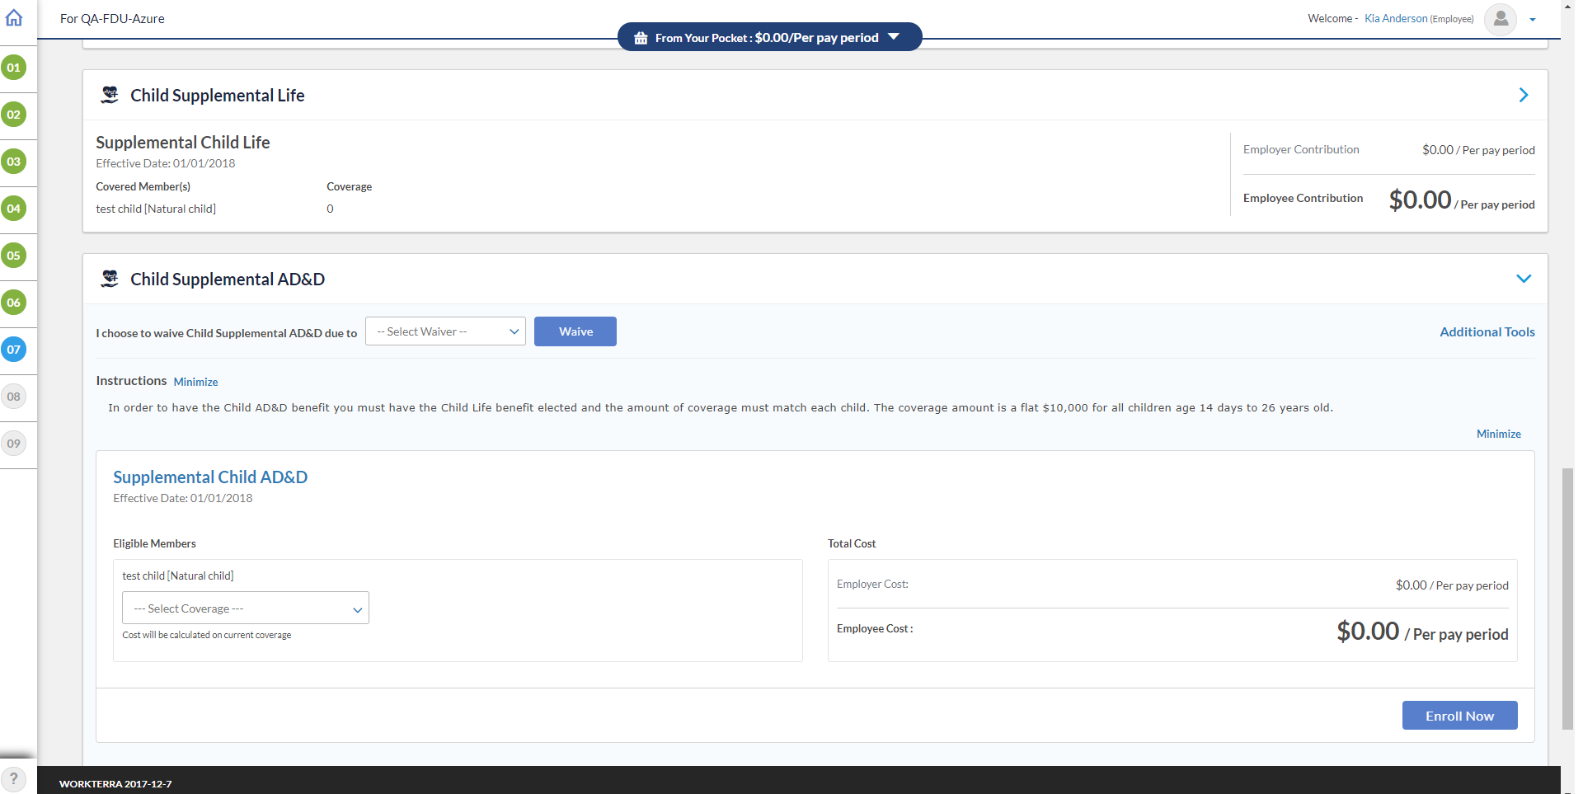Expand the From Your Pocket cost summary
This screenshot has width=1583, height=794.
(894, 37)
